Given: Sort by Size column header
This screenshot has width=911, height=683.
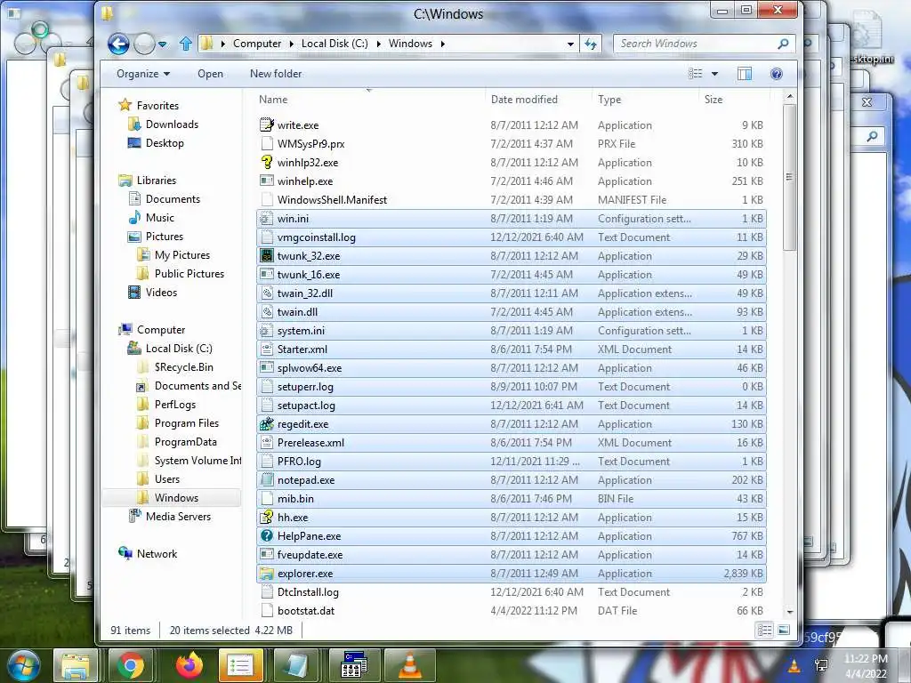Looking at the screenshot, I should (x=713, y=100).
